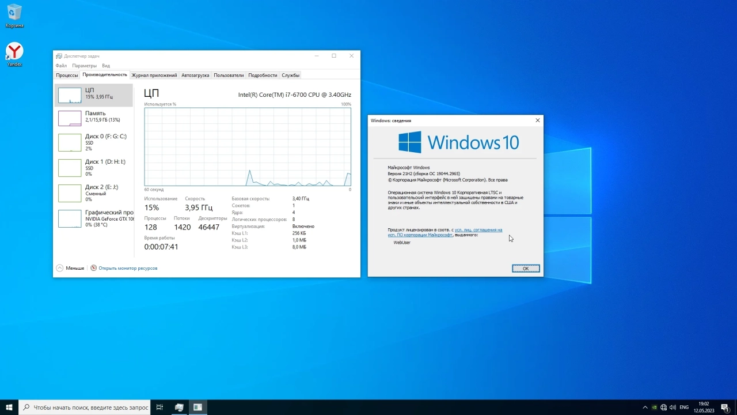The image size is (737, 415).
Task: Open the volume tray icon
Action: [x=673, y=408]
